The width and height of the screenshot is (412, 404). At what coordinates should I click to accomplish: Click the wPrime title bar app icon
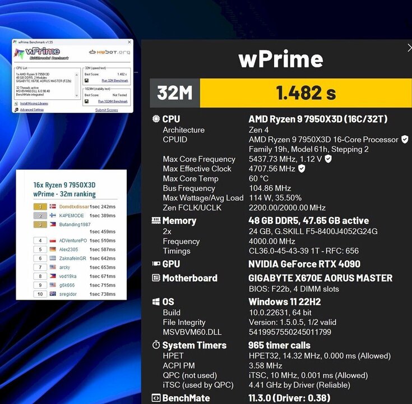click(x=15, y=42)
